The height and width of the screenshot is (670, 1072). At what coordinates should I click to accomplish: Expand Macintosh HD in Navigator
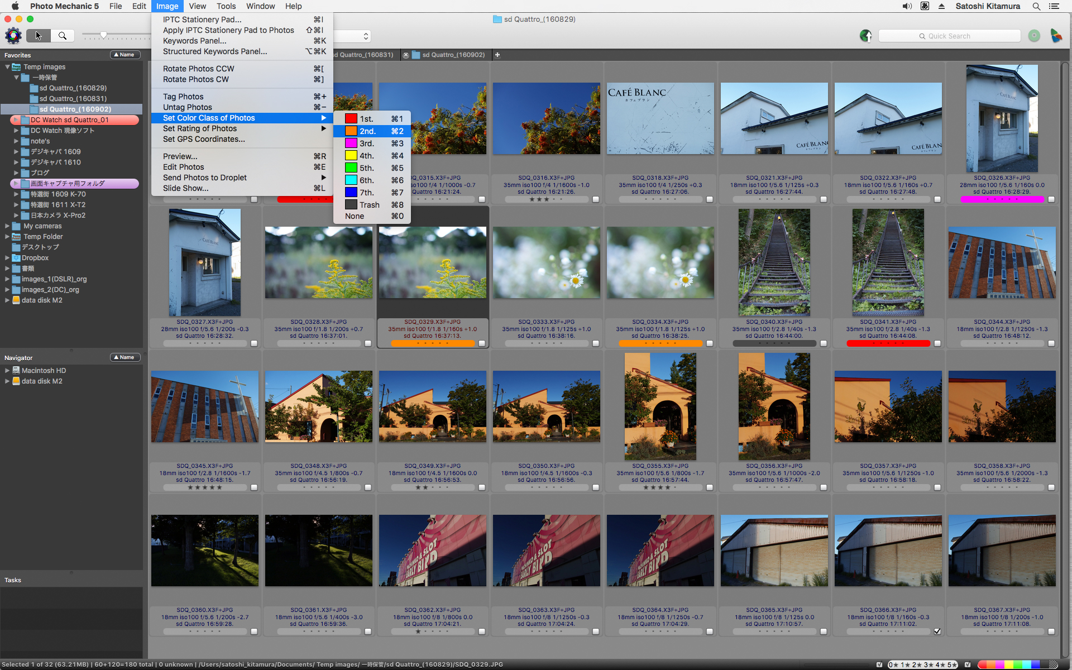tap(7, 371)
